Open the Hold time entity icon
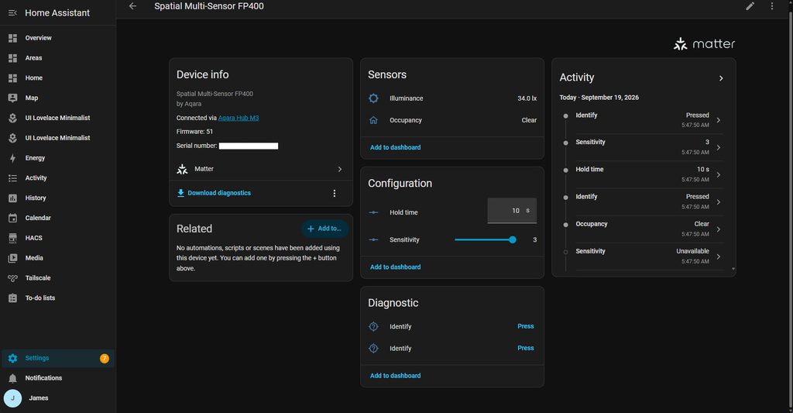793x413 pixels. (373, 212)
